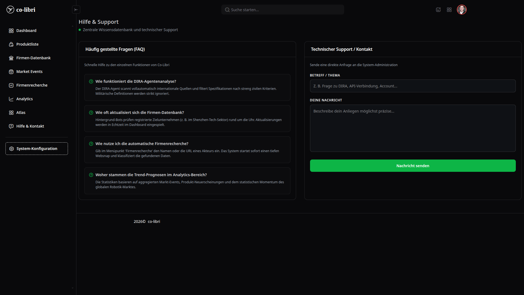Expand the DIRA-Agentenanalyse FAQ question
The image size is (524, 295).
[x=136, y=81]
